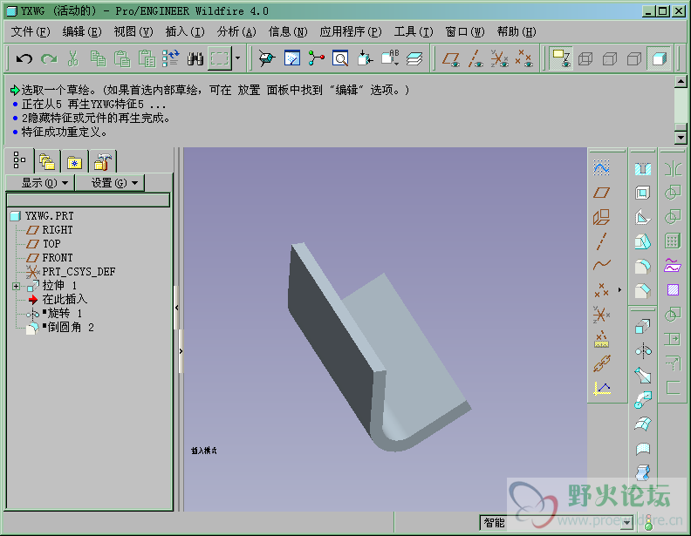691x536 pixels.
Task: Click the Undo arrow icon
Action: coord(24,58)
